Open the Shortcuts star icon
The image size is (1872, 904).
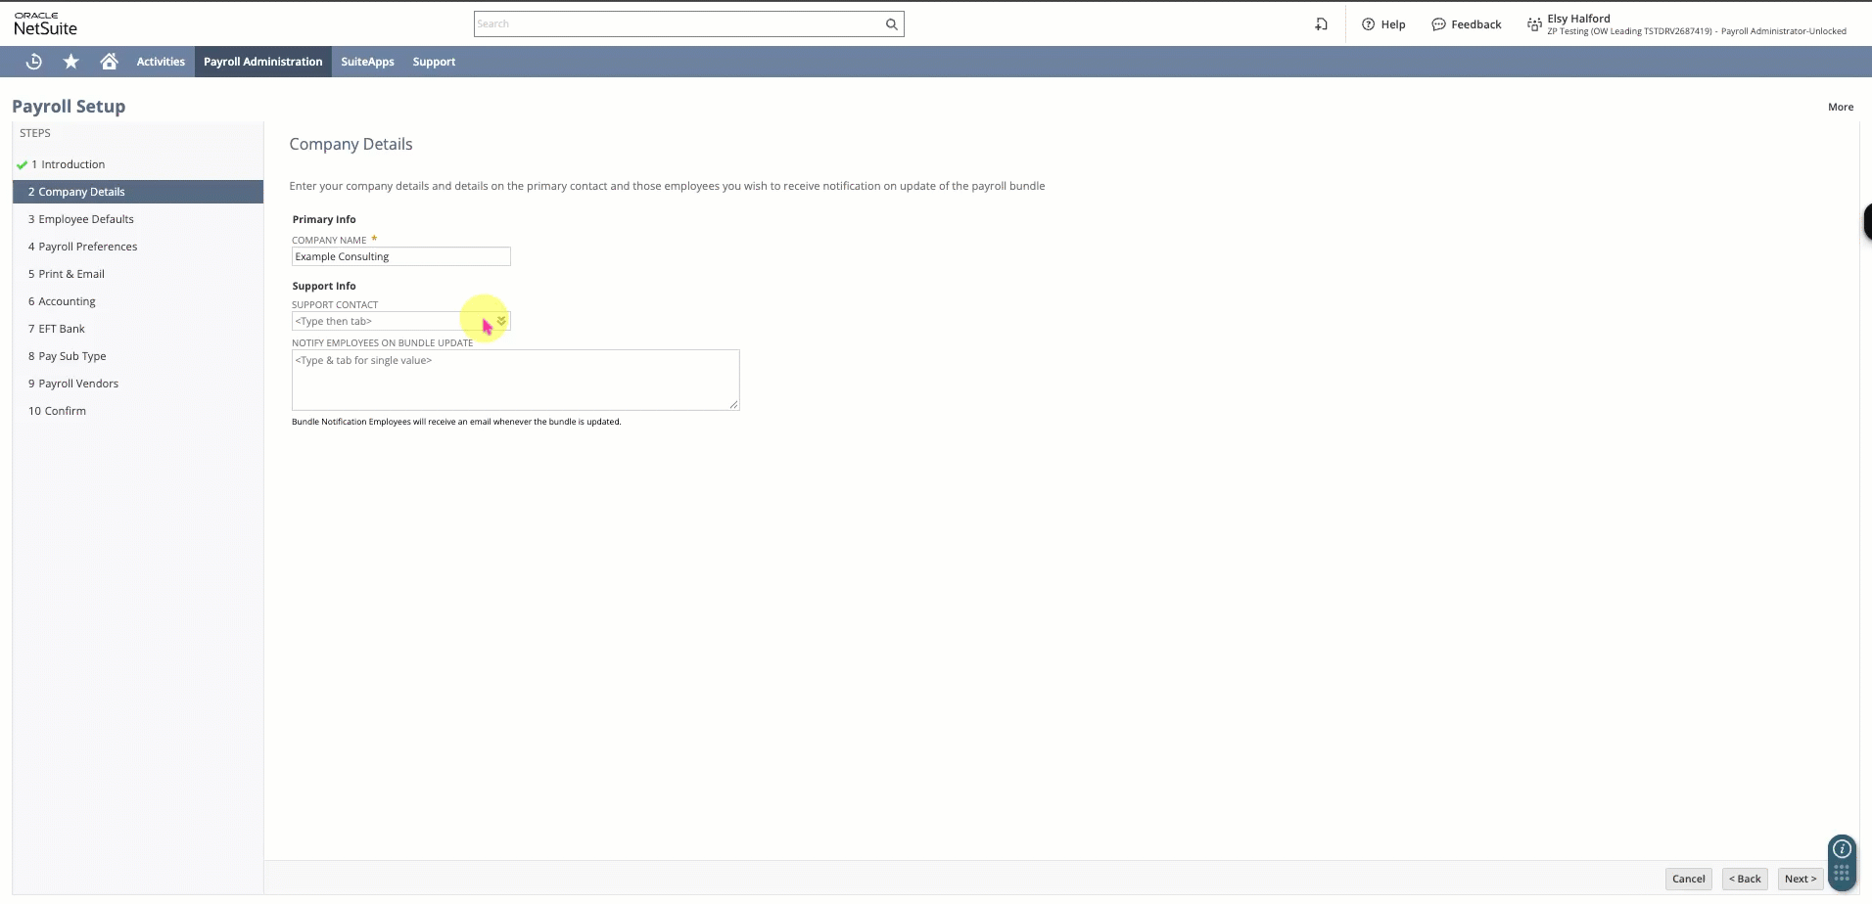point(71,62)
